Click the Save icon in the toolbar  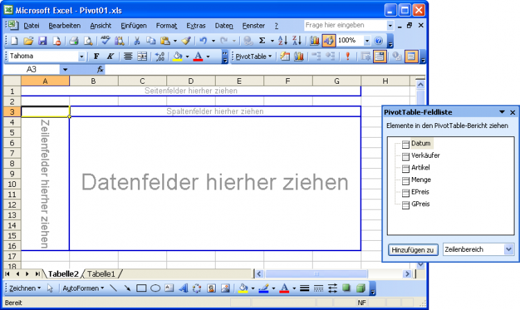click(42, 41)
